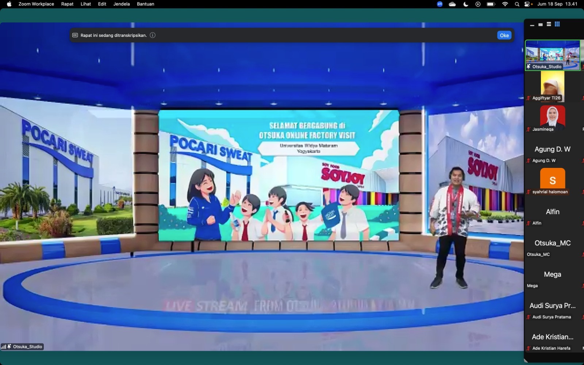Select syahrial halomoan's orange avatar tile
Screen dimensions: 584x365
(553, 180)
